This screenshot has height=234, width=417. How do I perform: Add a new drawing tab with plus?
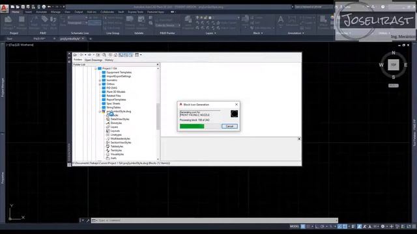click(x=91, y=39)
